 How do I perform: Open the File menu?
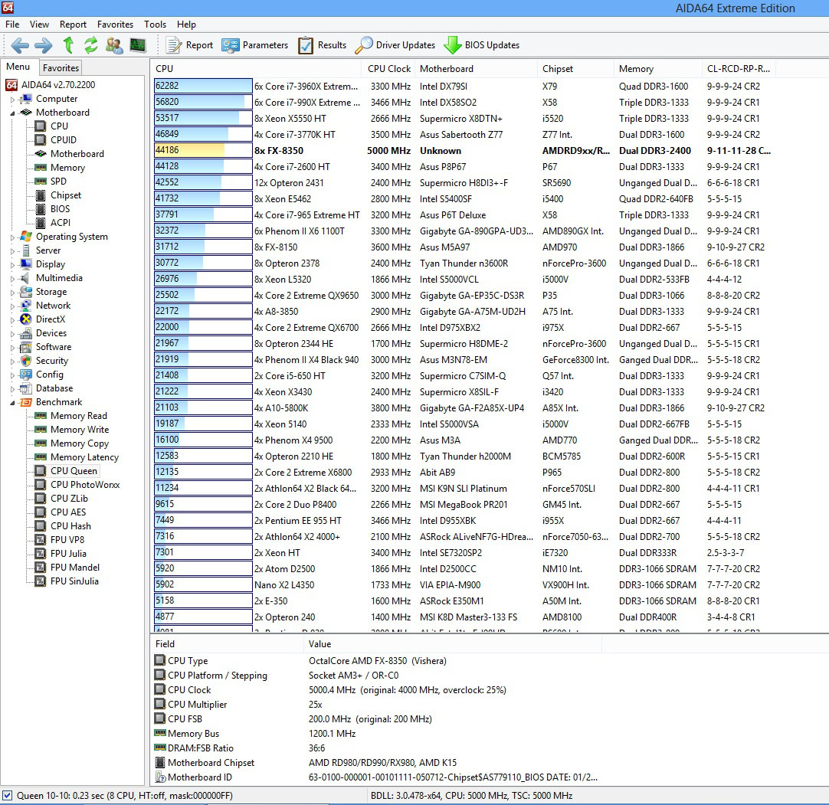point(12,25)
